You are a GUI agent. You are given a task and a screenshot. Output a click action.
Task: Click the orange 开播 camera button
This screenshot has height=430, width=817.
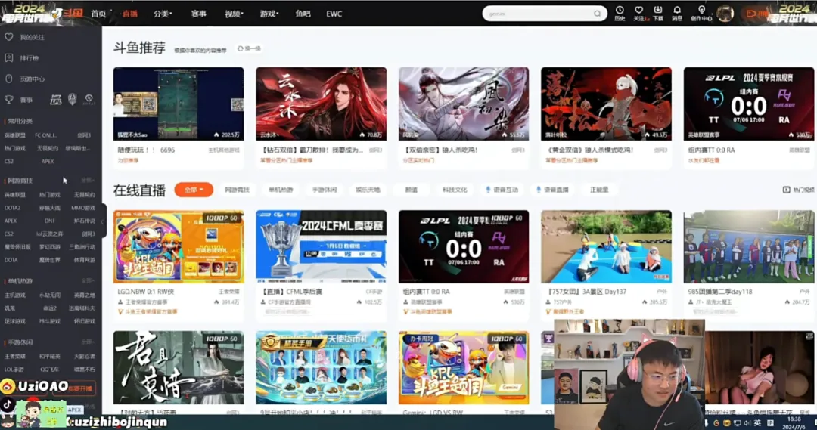point(756,14)
